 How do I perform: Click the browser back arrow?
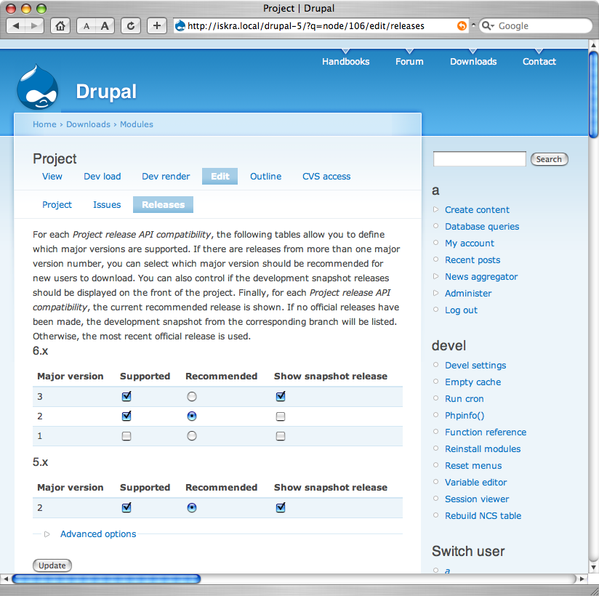[17, 25]
